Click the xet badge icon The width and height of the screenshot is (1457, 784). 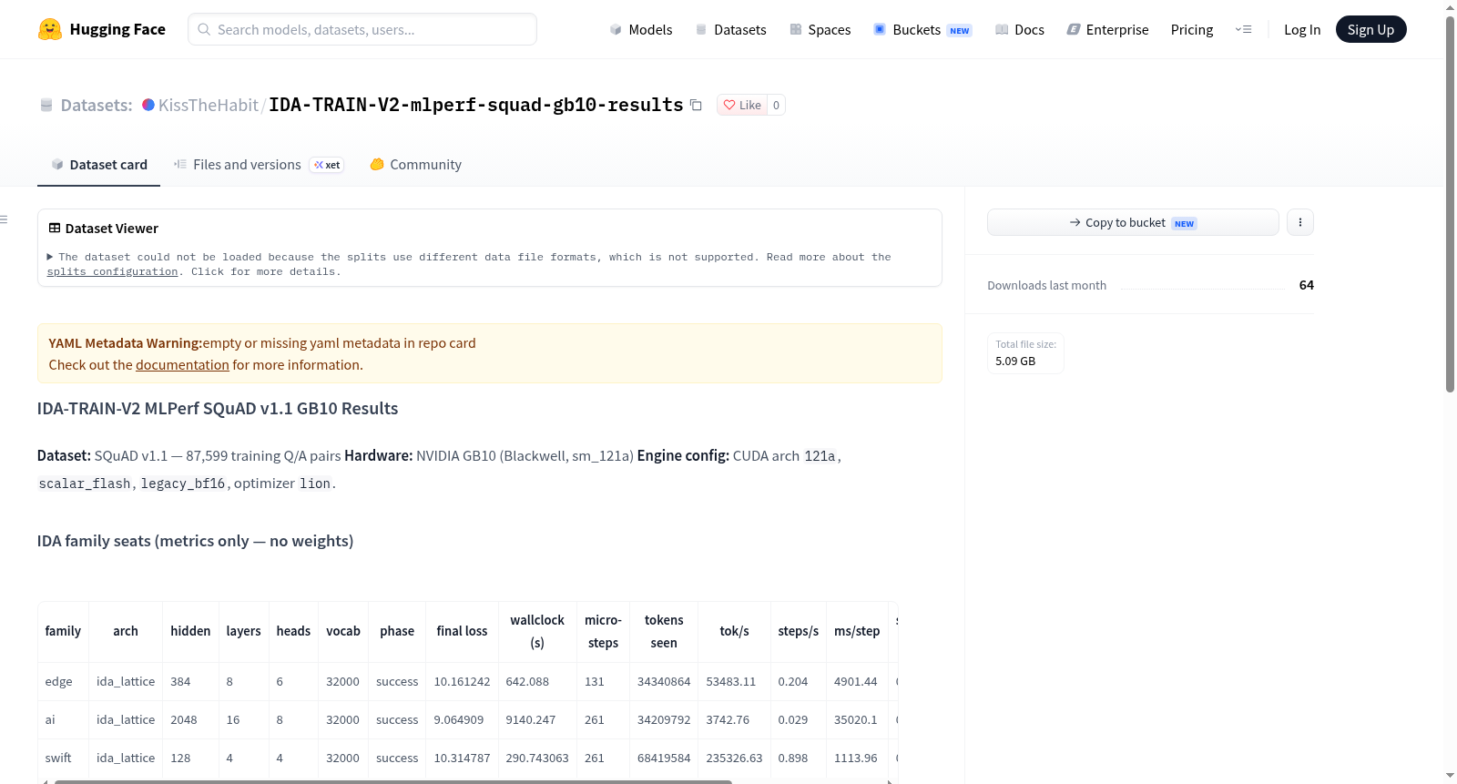(x=319, y=165)
